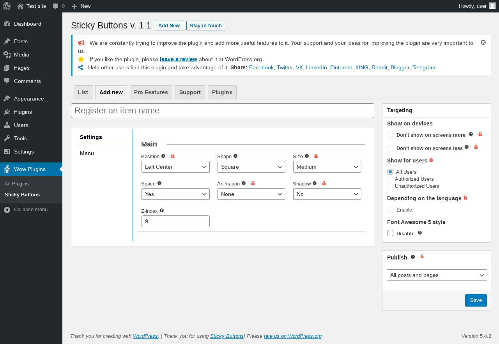Screen dimensions: 499x344
Task: Toggle Don't show on screens less checkbox
Action: [x=390, y=148]
